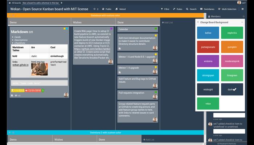Open Search in the board header
Image resolution: width=254 pixels, height=145 pixels.
(x=191, y=9)
